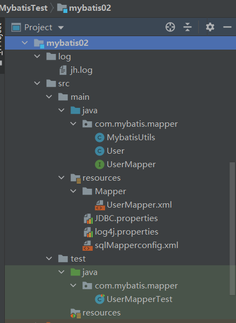Click the UserMapper.xml file icon
This screenshot has width=236, height=323.
[100, 205]
